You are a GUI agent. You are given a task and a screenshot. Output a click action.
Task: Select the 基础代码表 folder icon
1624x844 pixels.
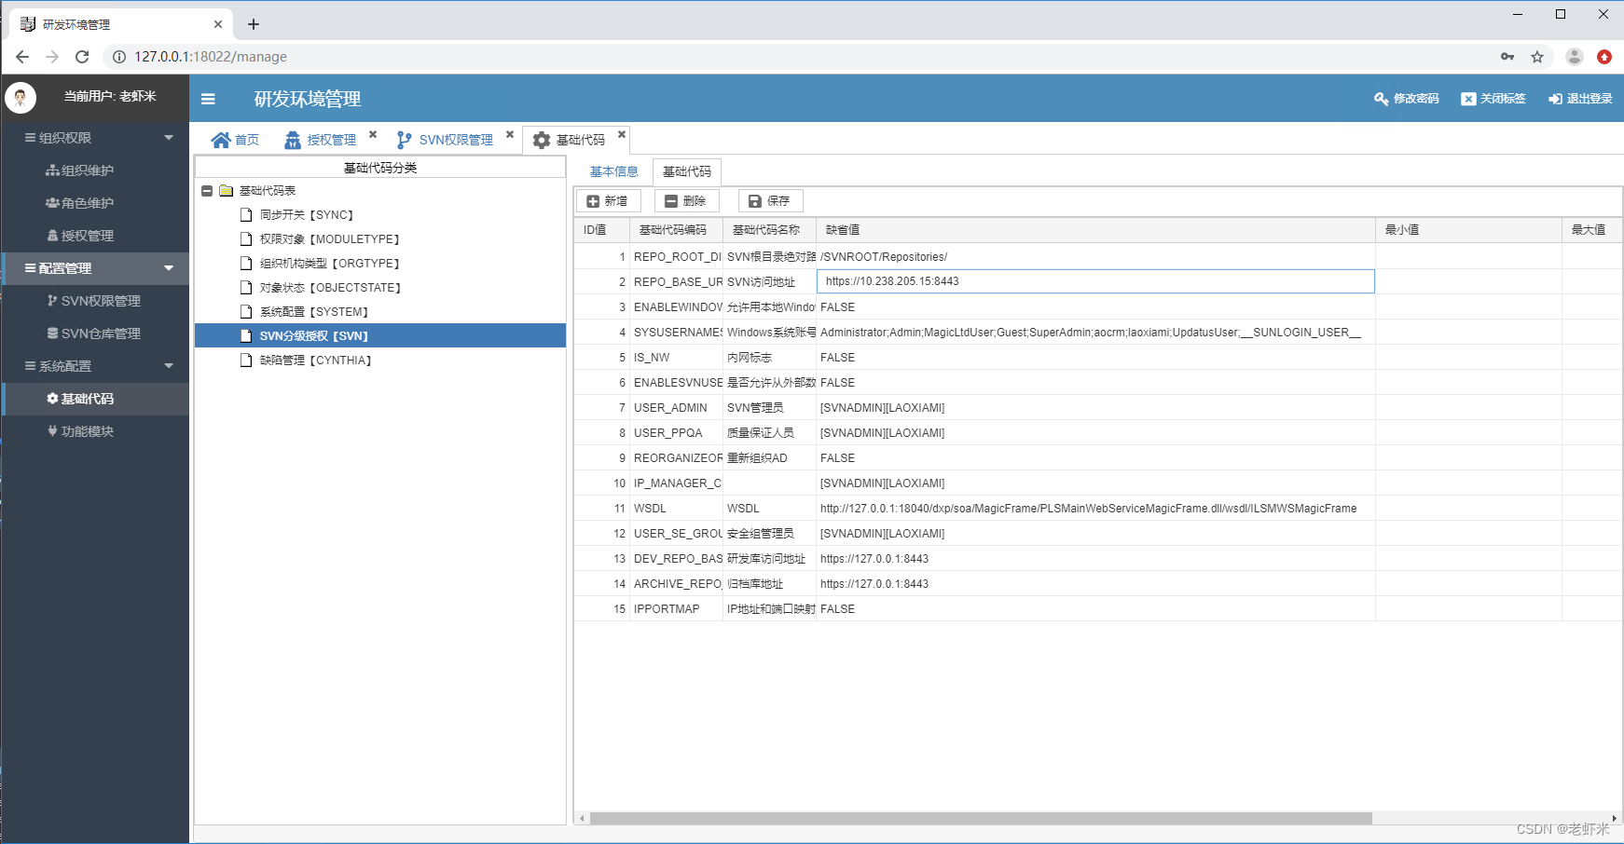226,191
